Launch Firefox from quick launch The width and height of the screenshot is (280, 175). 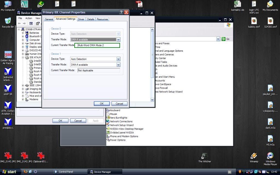pyautogui.click(x=25, y=172)
